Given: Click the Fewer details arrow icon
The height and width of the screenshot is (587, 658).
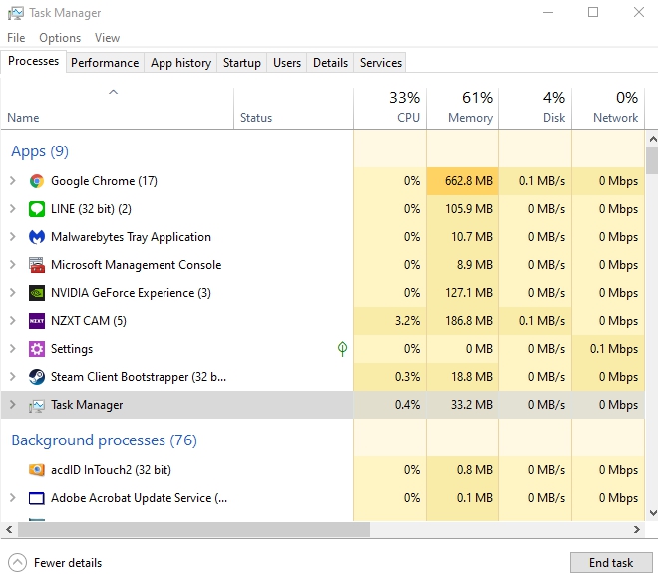Looking at the screenshot, I should (x=17, y=563).
